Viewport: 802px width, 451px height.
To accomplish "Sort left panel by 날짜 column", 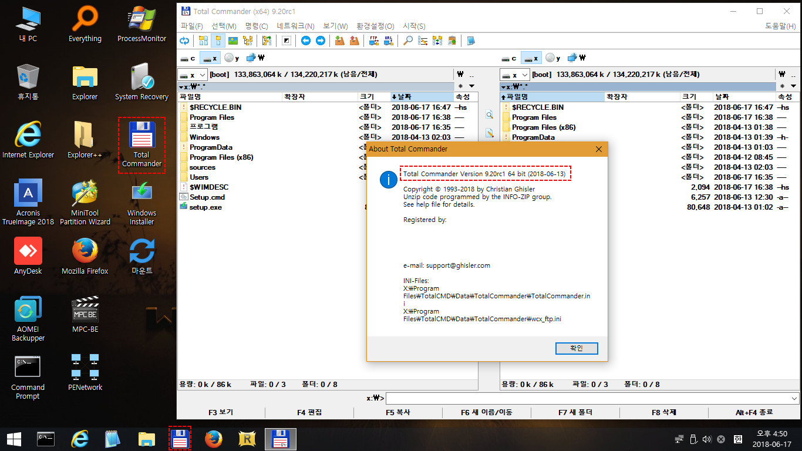I will [x=422, y=97].
